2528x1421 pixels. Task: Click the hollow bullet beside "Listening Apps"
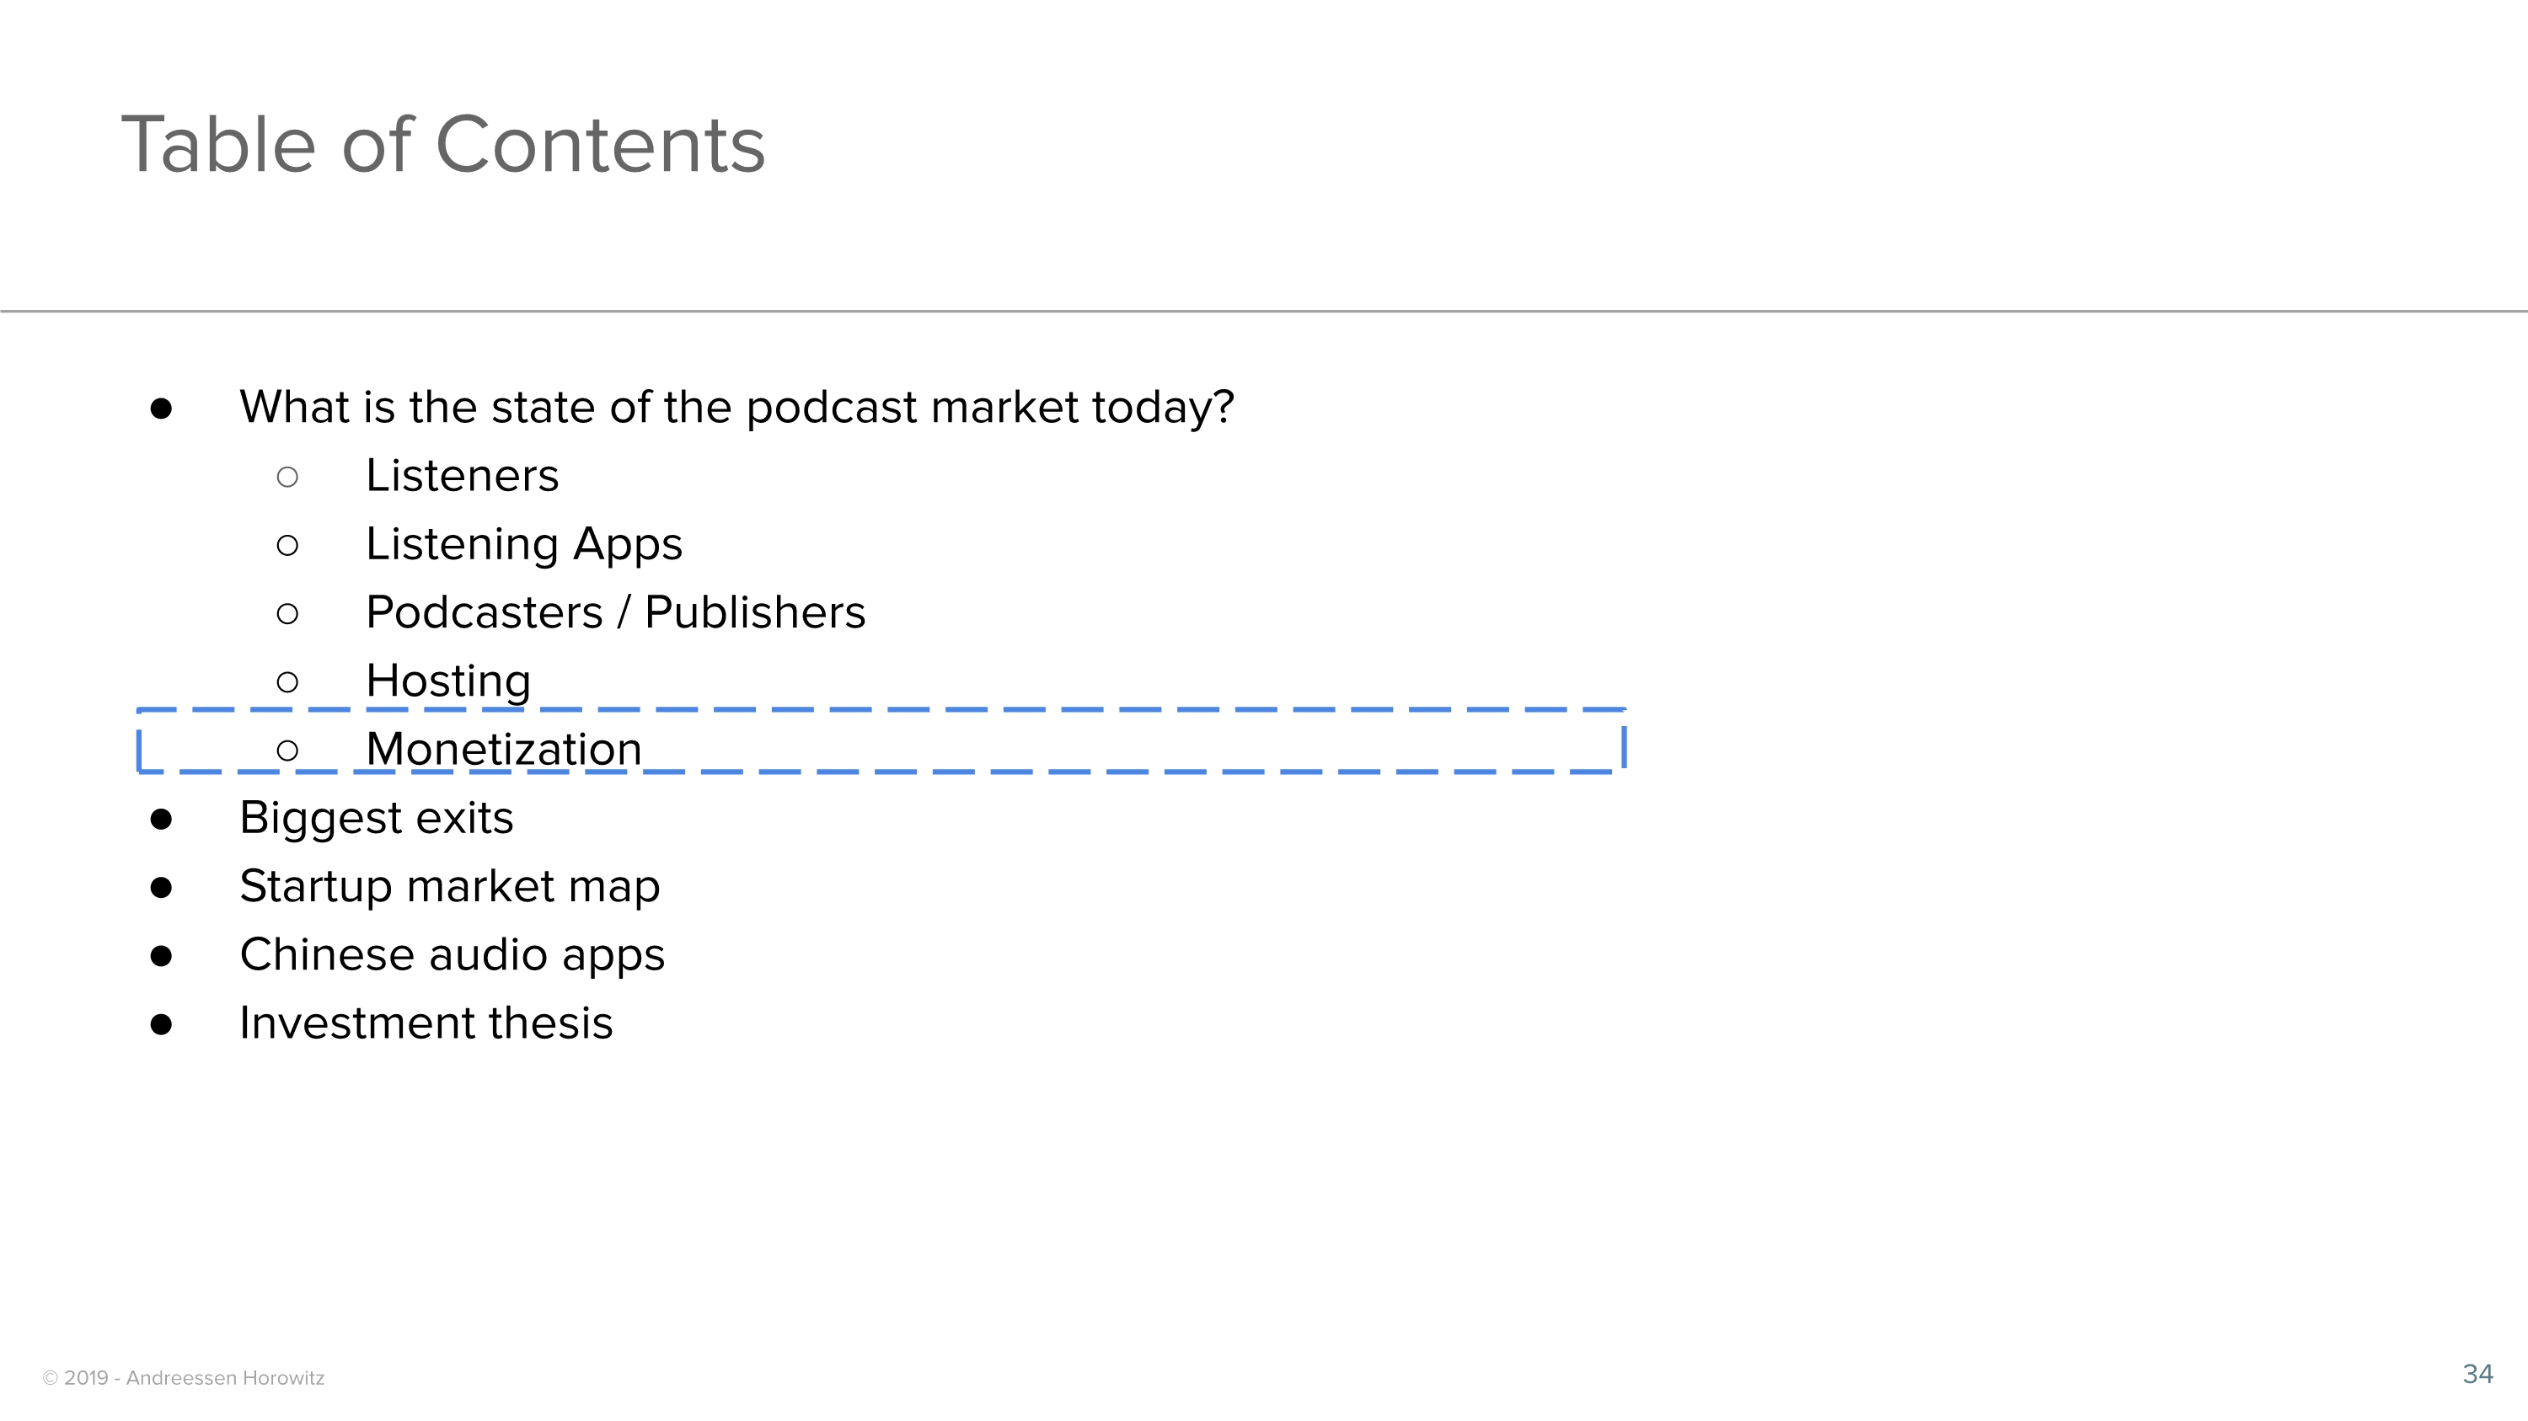[x=287, y=545]
